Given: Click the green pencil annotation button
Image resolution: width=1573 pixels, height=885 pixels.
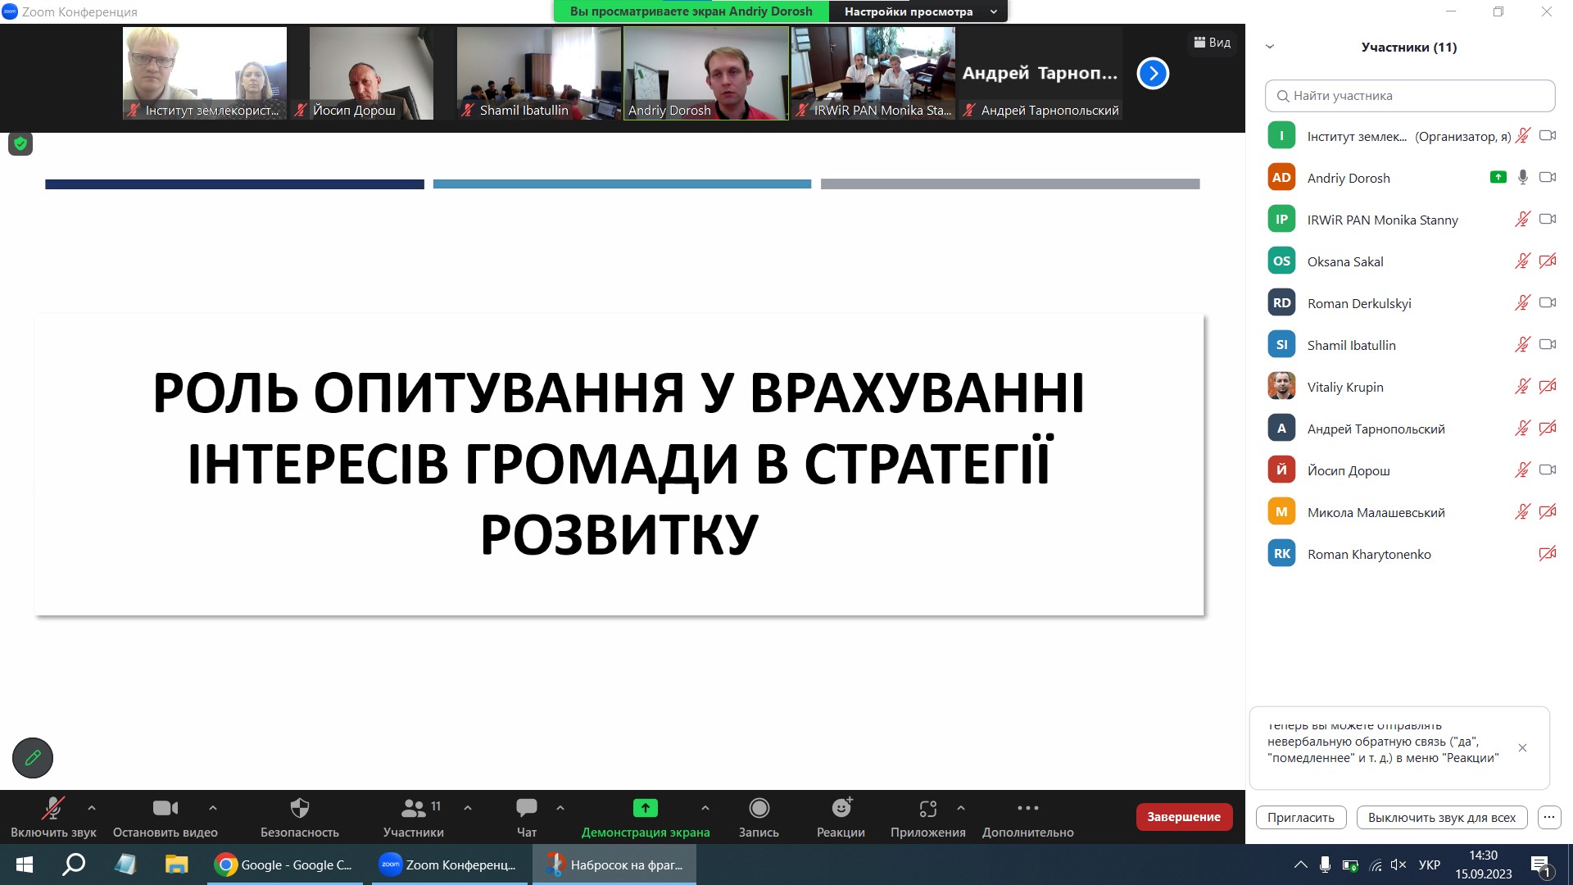Looking at the screenshot, I should pos(33,758).
